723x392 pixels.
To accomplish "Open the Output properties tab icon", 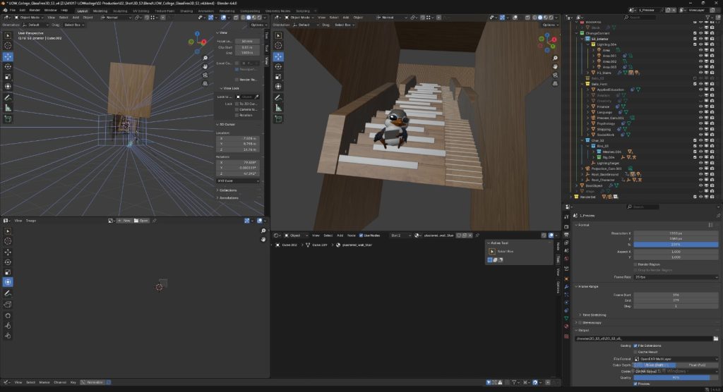I will pos(567,235).
